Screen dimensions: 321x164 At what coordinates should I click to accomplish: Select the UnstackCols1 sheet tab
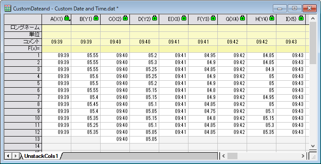click(41, 156)
